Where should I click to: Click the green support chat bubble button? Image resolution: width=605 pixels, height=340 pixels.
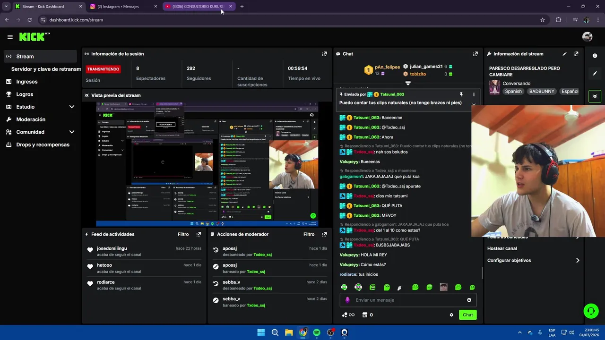[x=590, y=311]
